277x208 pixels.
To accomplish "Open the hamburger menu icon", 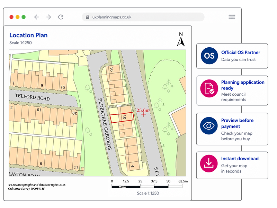I will click(x=232, y=17).
